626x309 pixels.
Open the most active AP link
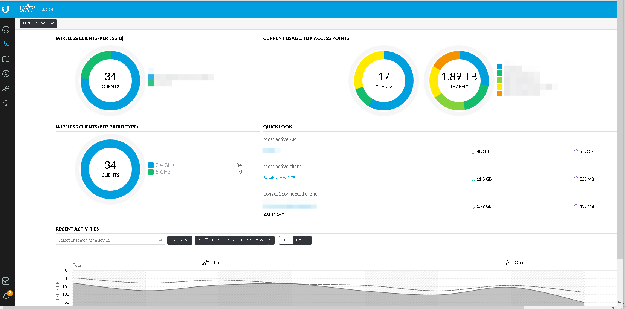point(271,151)
